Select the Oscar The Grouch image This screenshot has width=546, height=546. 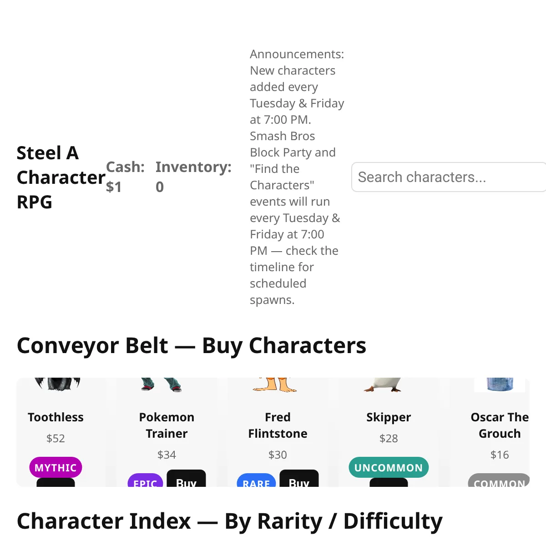(x=500, y=384)
